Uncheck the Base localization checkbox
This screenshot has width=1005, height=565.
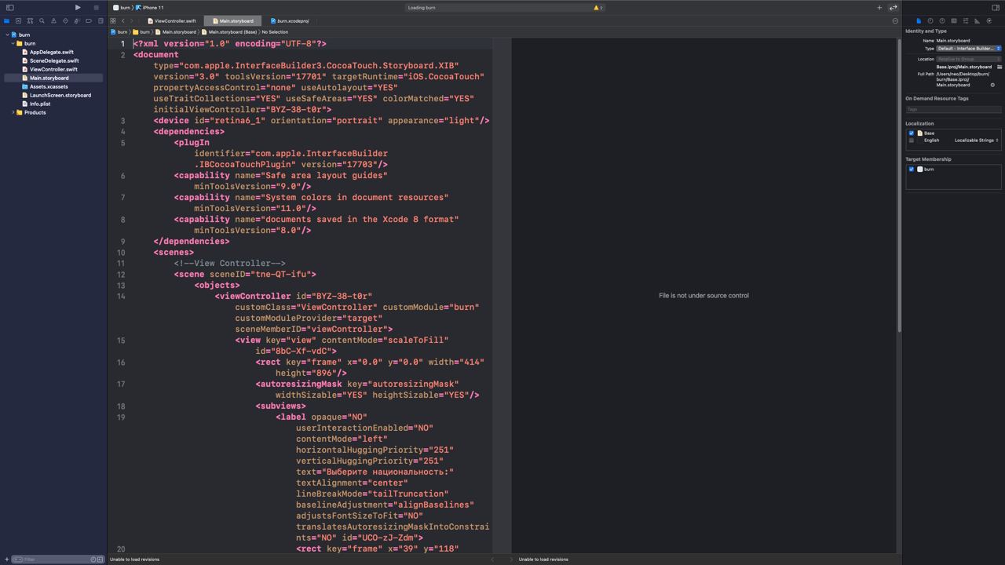pos(912,133)
